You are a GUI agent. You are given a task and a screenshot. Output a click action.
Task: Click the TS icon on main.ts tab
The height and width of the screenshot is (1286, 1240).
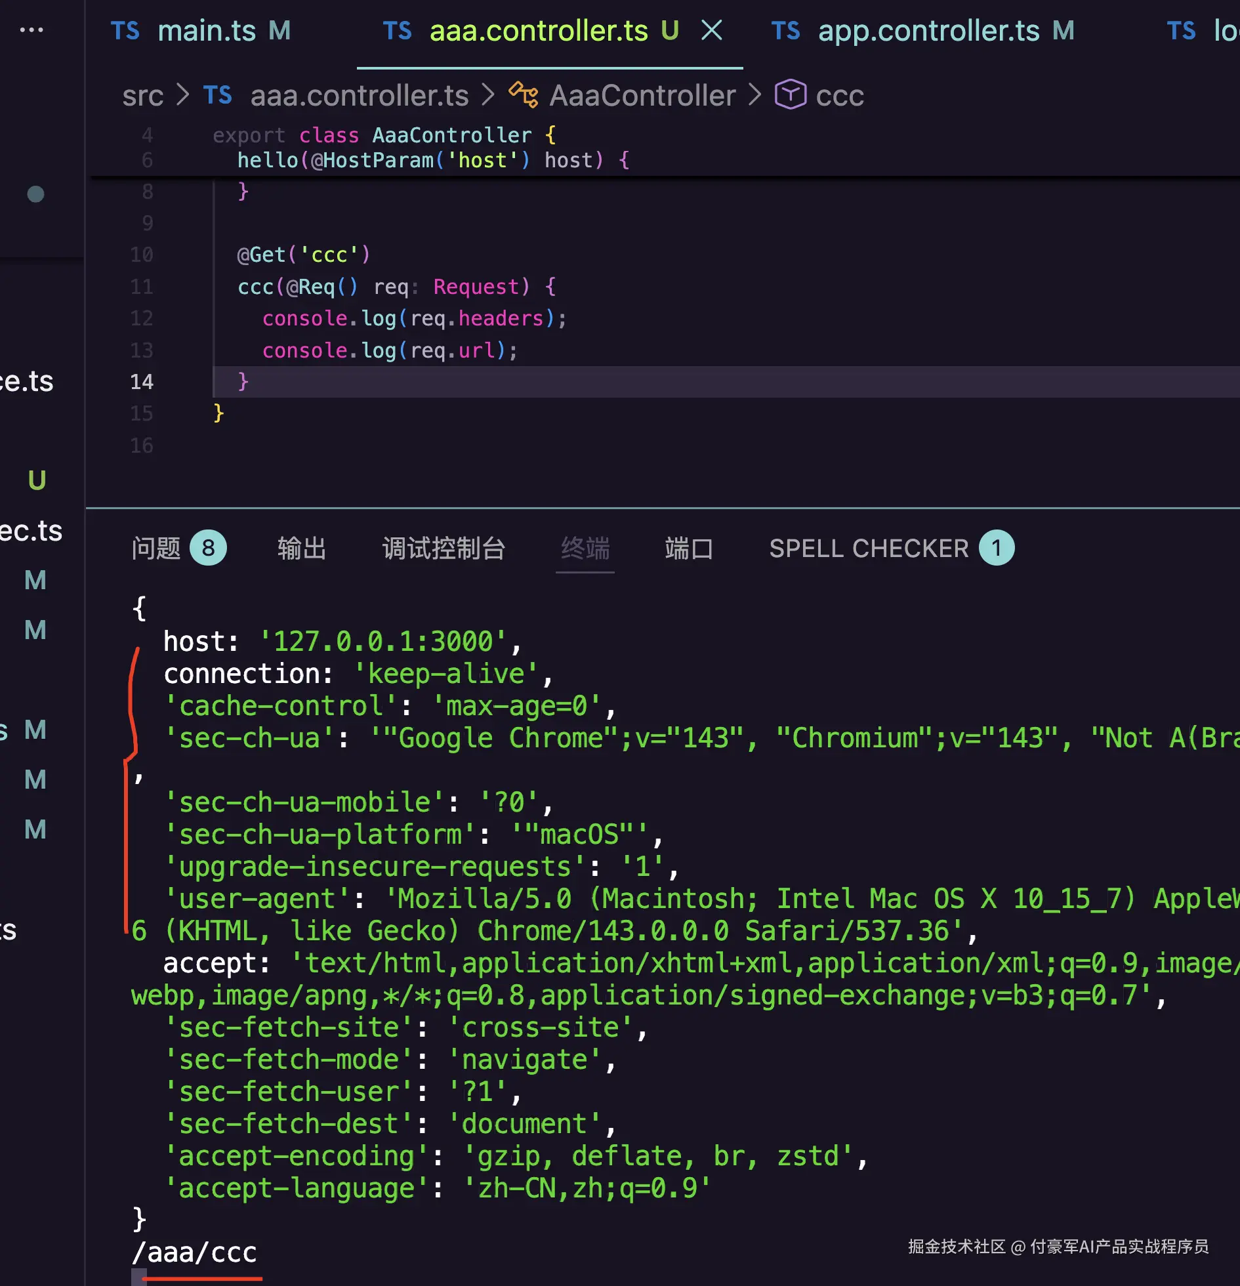(125, 31)
